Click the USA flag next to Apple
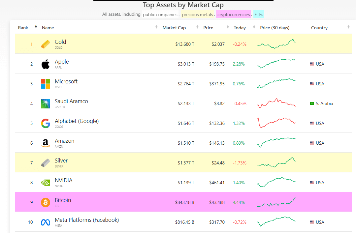 click(312, 64)
